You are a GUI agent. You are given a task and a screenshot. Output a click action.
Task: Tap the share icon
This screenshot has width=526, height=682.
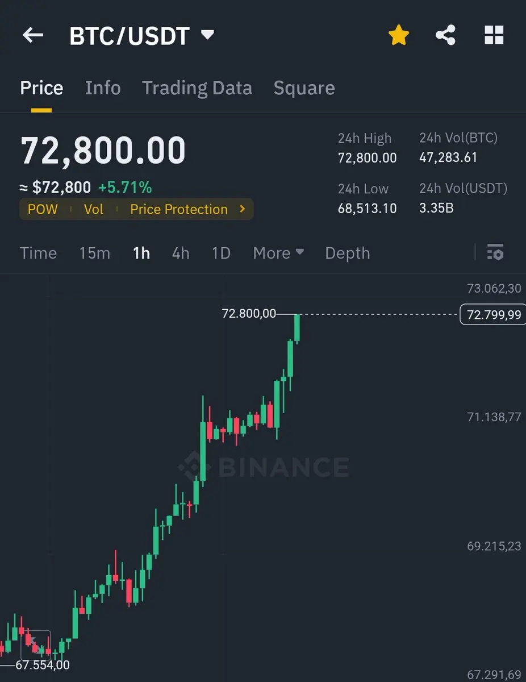445,36
